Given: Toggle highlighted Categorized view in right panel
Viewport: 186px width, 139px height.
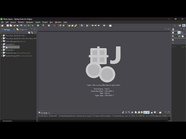Looking at the screenshot, I should pos(179,32).
